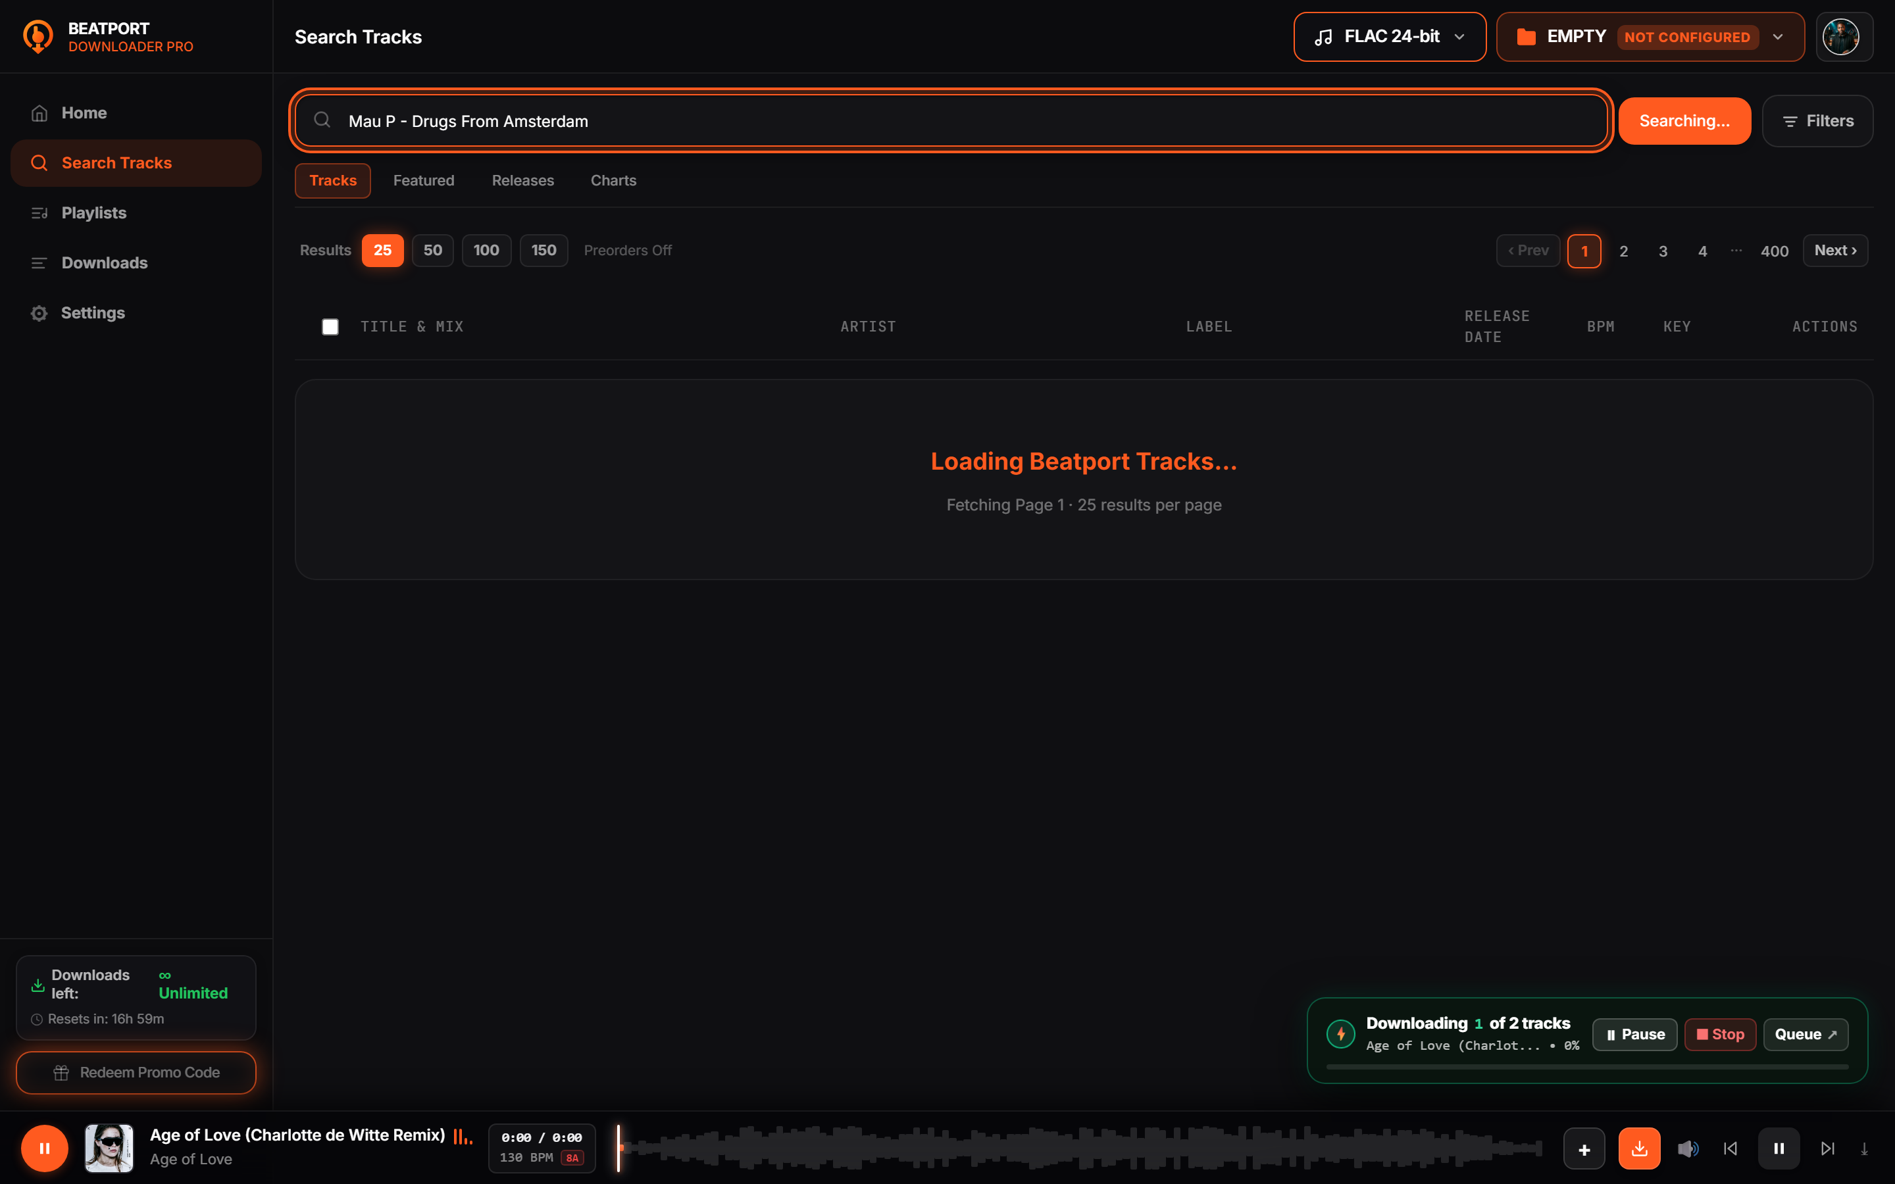Expand the EMPTY download folder dropdown

(x=1650, y=37)
